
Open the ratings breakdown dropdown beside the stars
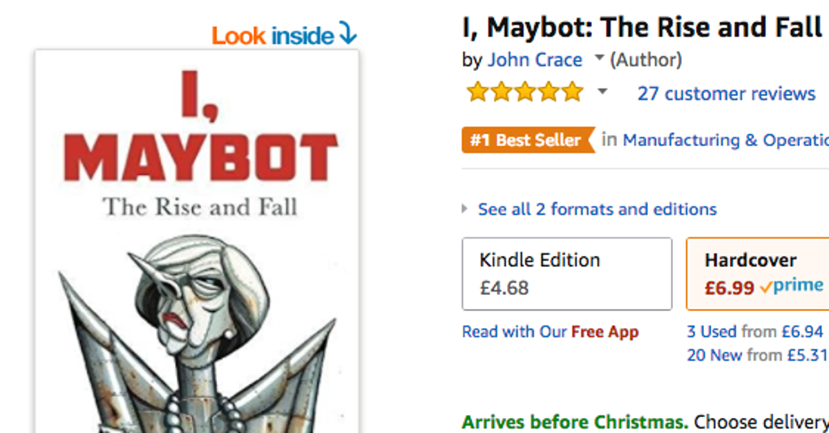coord(601,92)
